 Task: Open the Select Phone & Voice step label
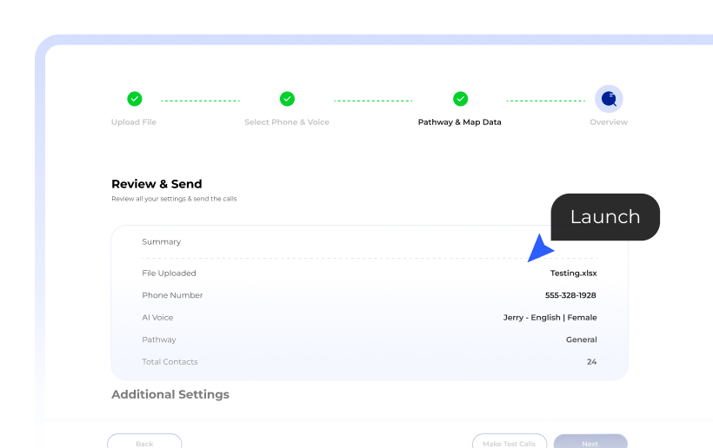coord(287,122)
